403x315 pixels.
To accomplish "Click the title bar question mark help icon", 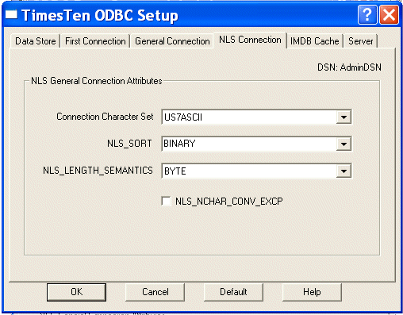I will point(367,14).
